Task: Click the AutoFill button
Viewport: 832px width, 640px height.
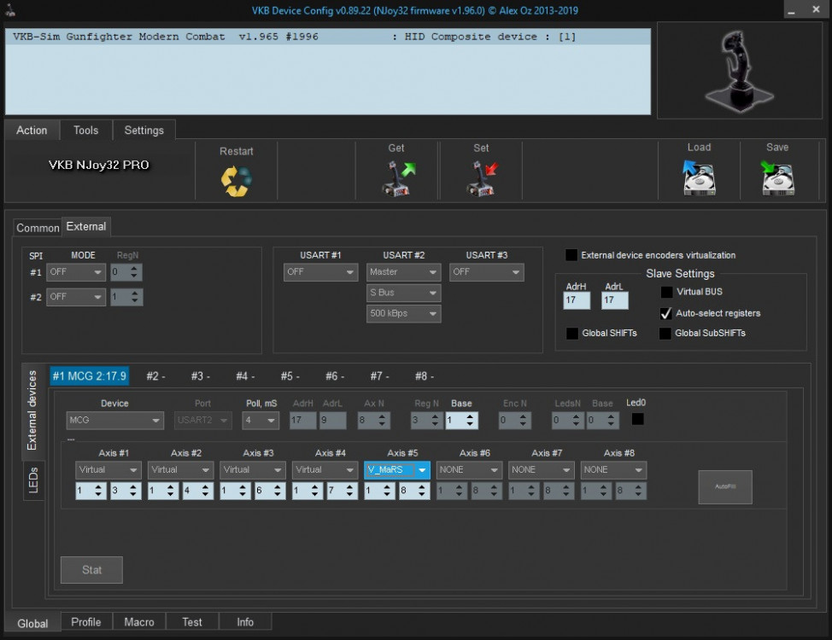Action: [724, 486]
